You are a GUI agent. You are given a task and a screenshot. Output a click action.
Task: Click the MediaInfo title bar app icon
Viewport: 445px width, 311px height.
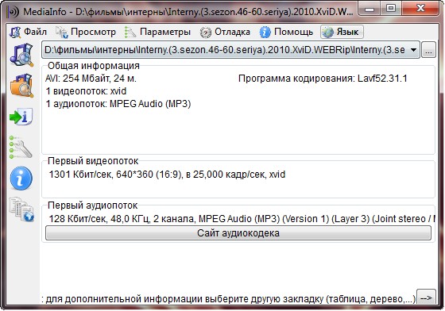pos(13,12)
